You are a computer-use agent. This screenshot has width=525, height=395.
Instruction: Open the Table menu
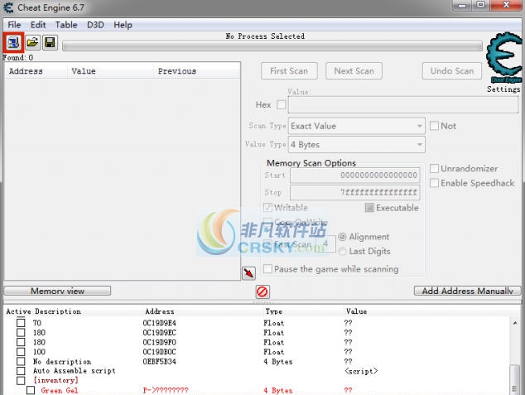(66, 25)
